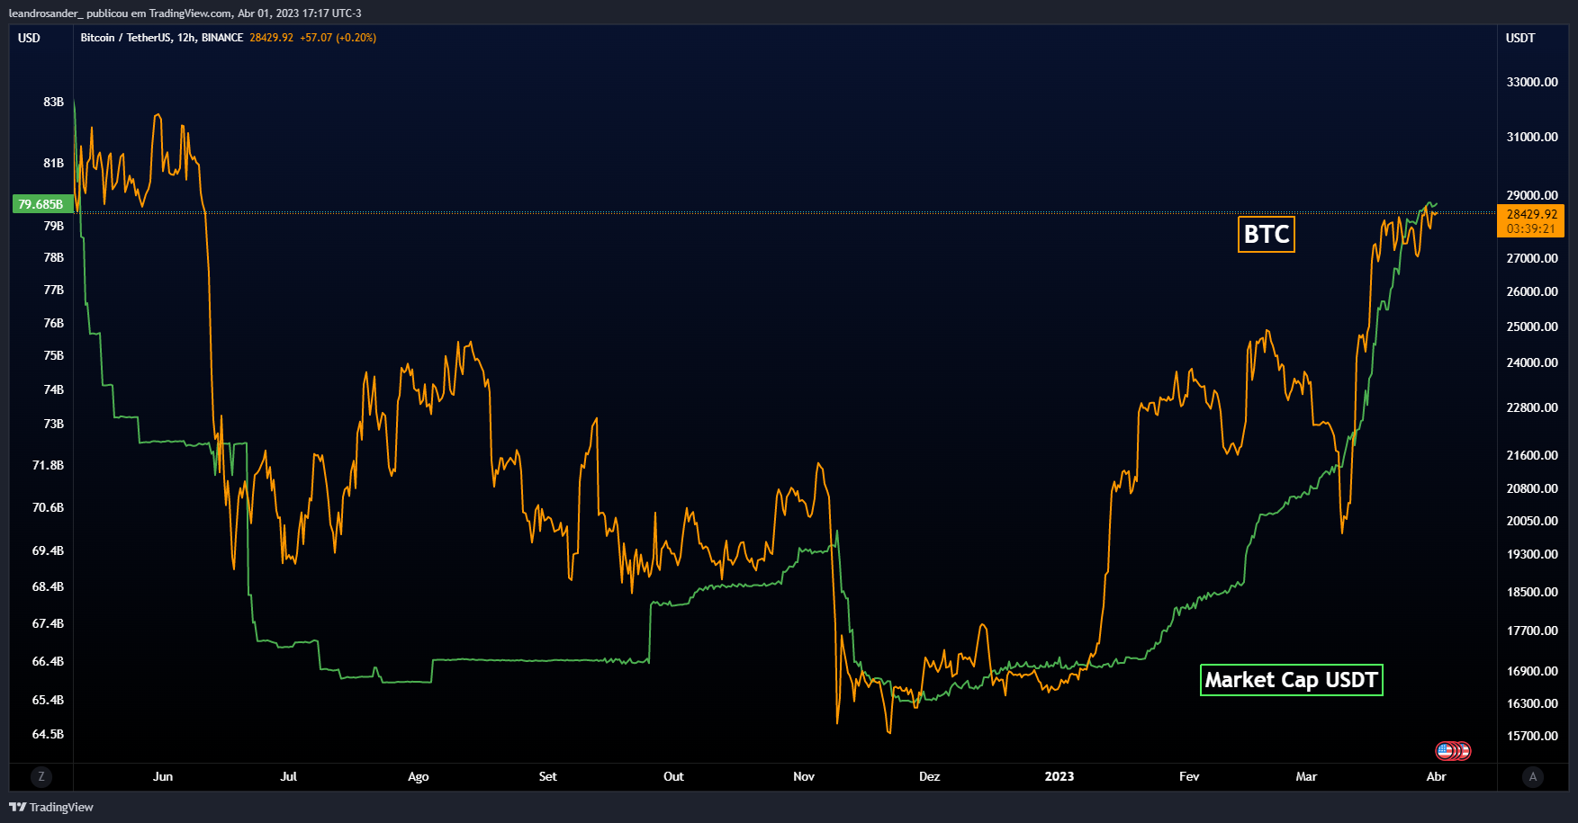Click the 28429.92 price in chart legend
Screen dimensions: 1578x823
[x=272, y=38]
